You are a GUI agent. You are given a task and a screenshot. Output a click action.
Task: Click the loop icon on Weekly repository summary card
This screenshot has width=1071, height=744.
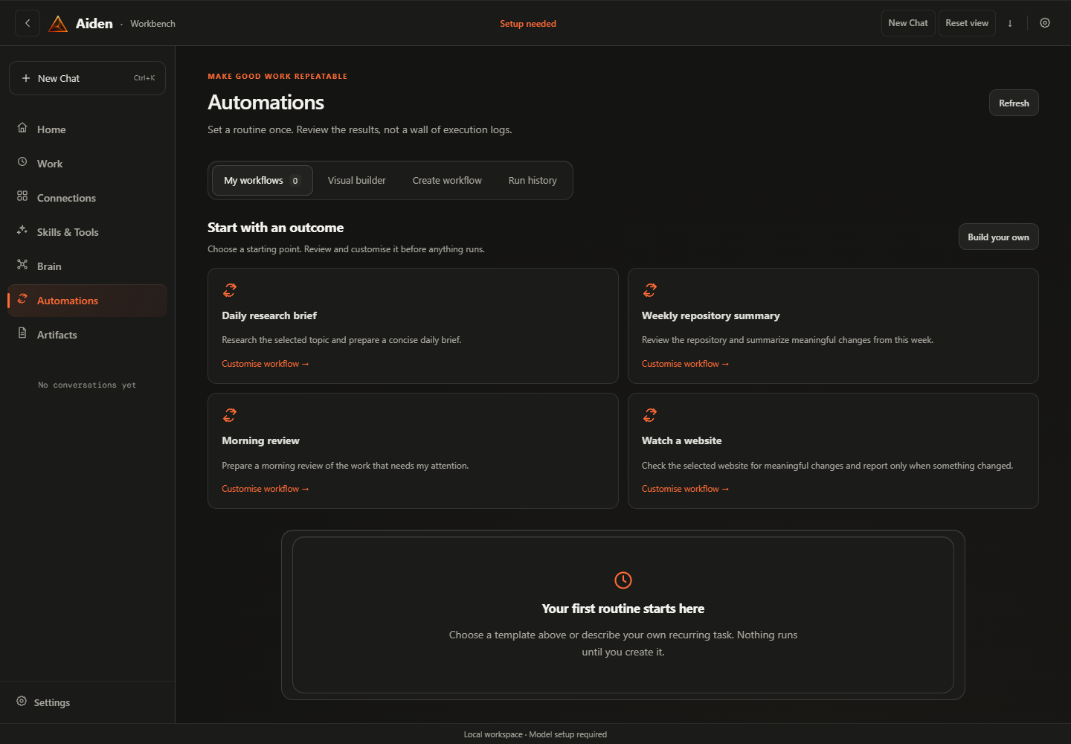tap(650, 290)
